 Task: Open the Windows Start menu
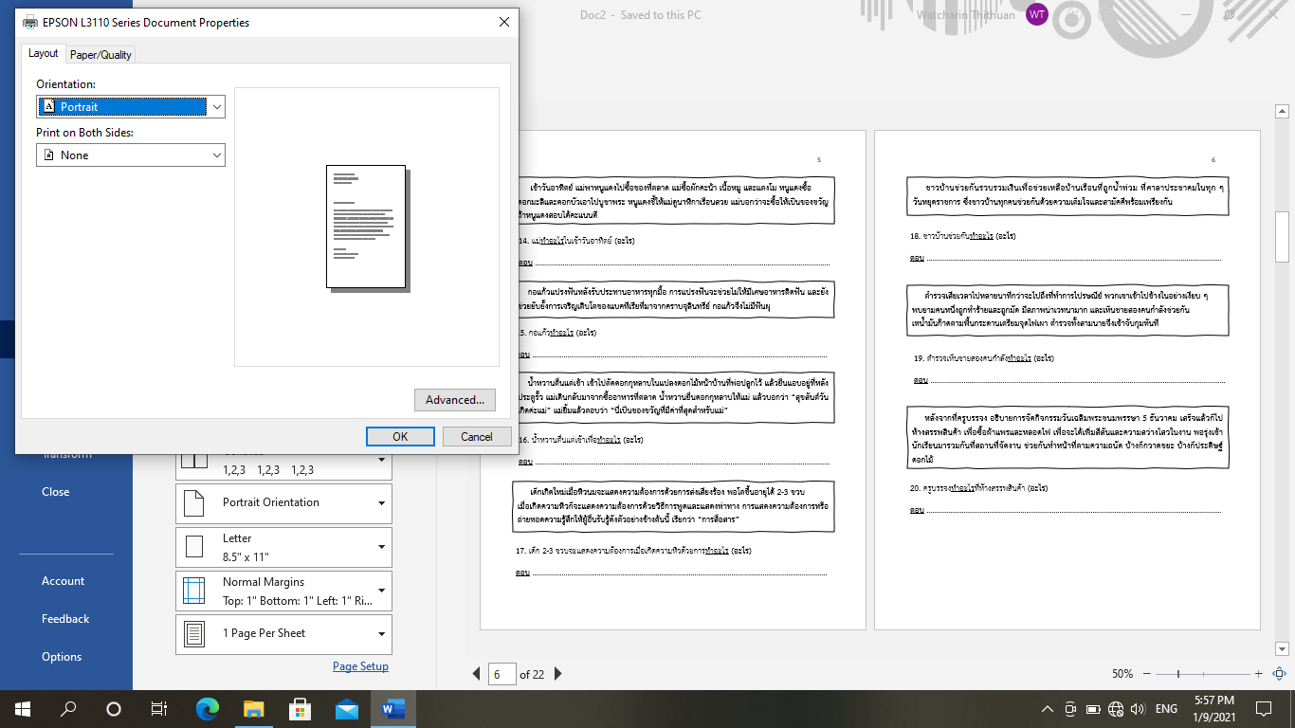(x=23, y=708)
